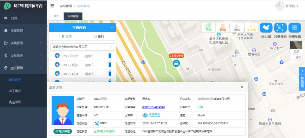The image size is (305, 138).
Task: Click 武侯区机投桥 community building icon
Action: click(x=219, y=34)
